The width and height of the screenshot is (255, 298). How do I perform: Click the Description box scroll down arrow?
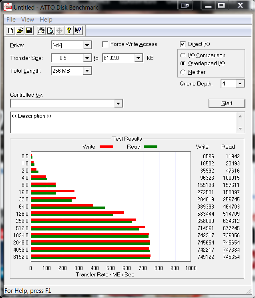(x=241, y=129)
